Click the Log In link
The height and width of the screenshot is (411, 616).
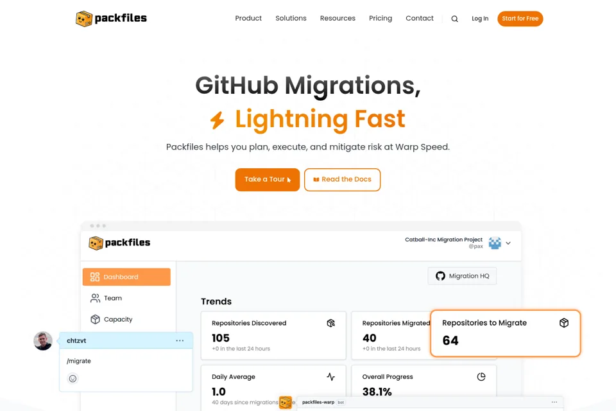point(480,19)
